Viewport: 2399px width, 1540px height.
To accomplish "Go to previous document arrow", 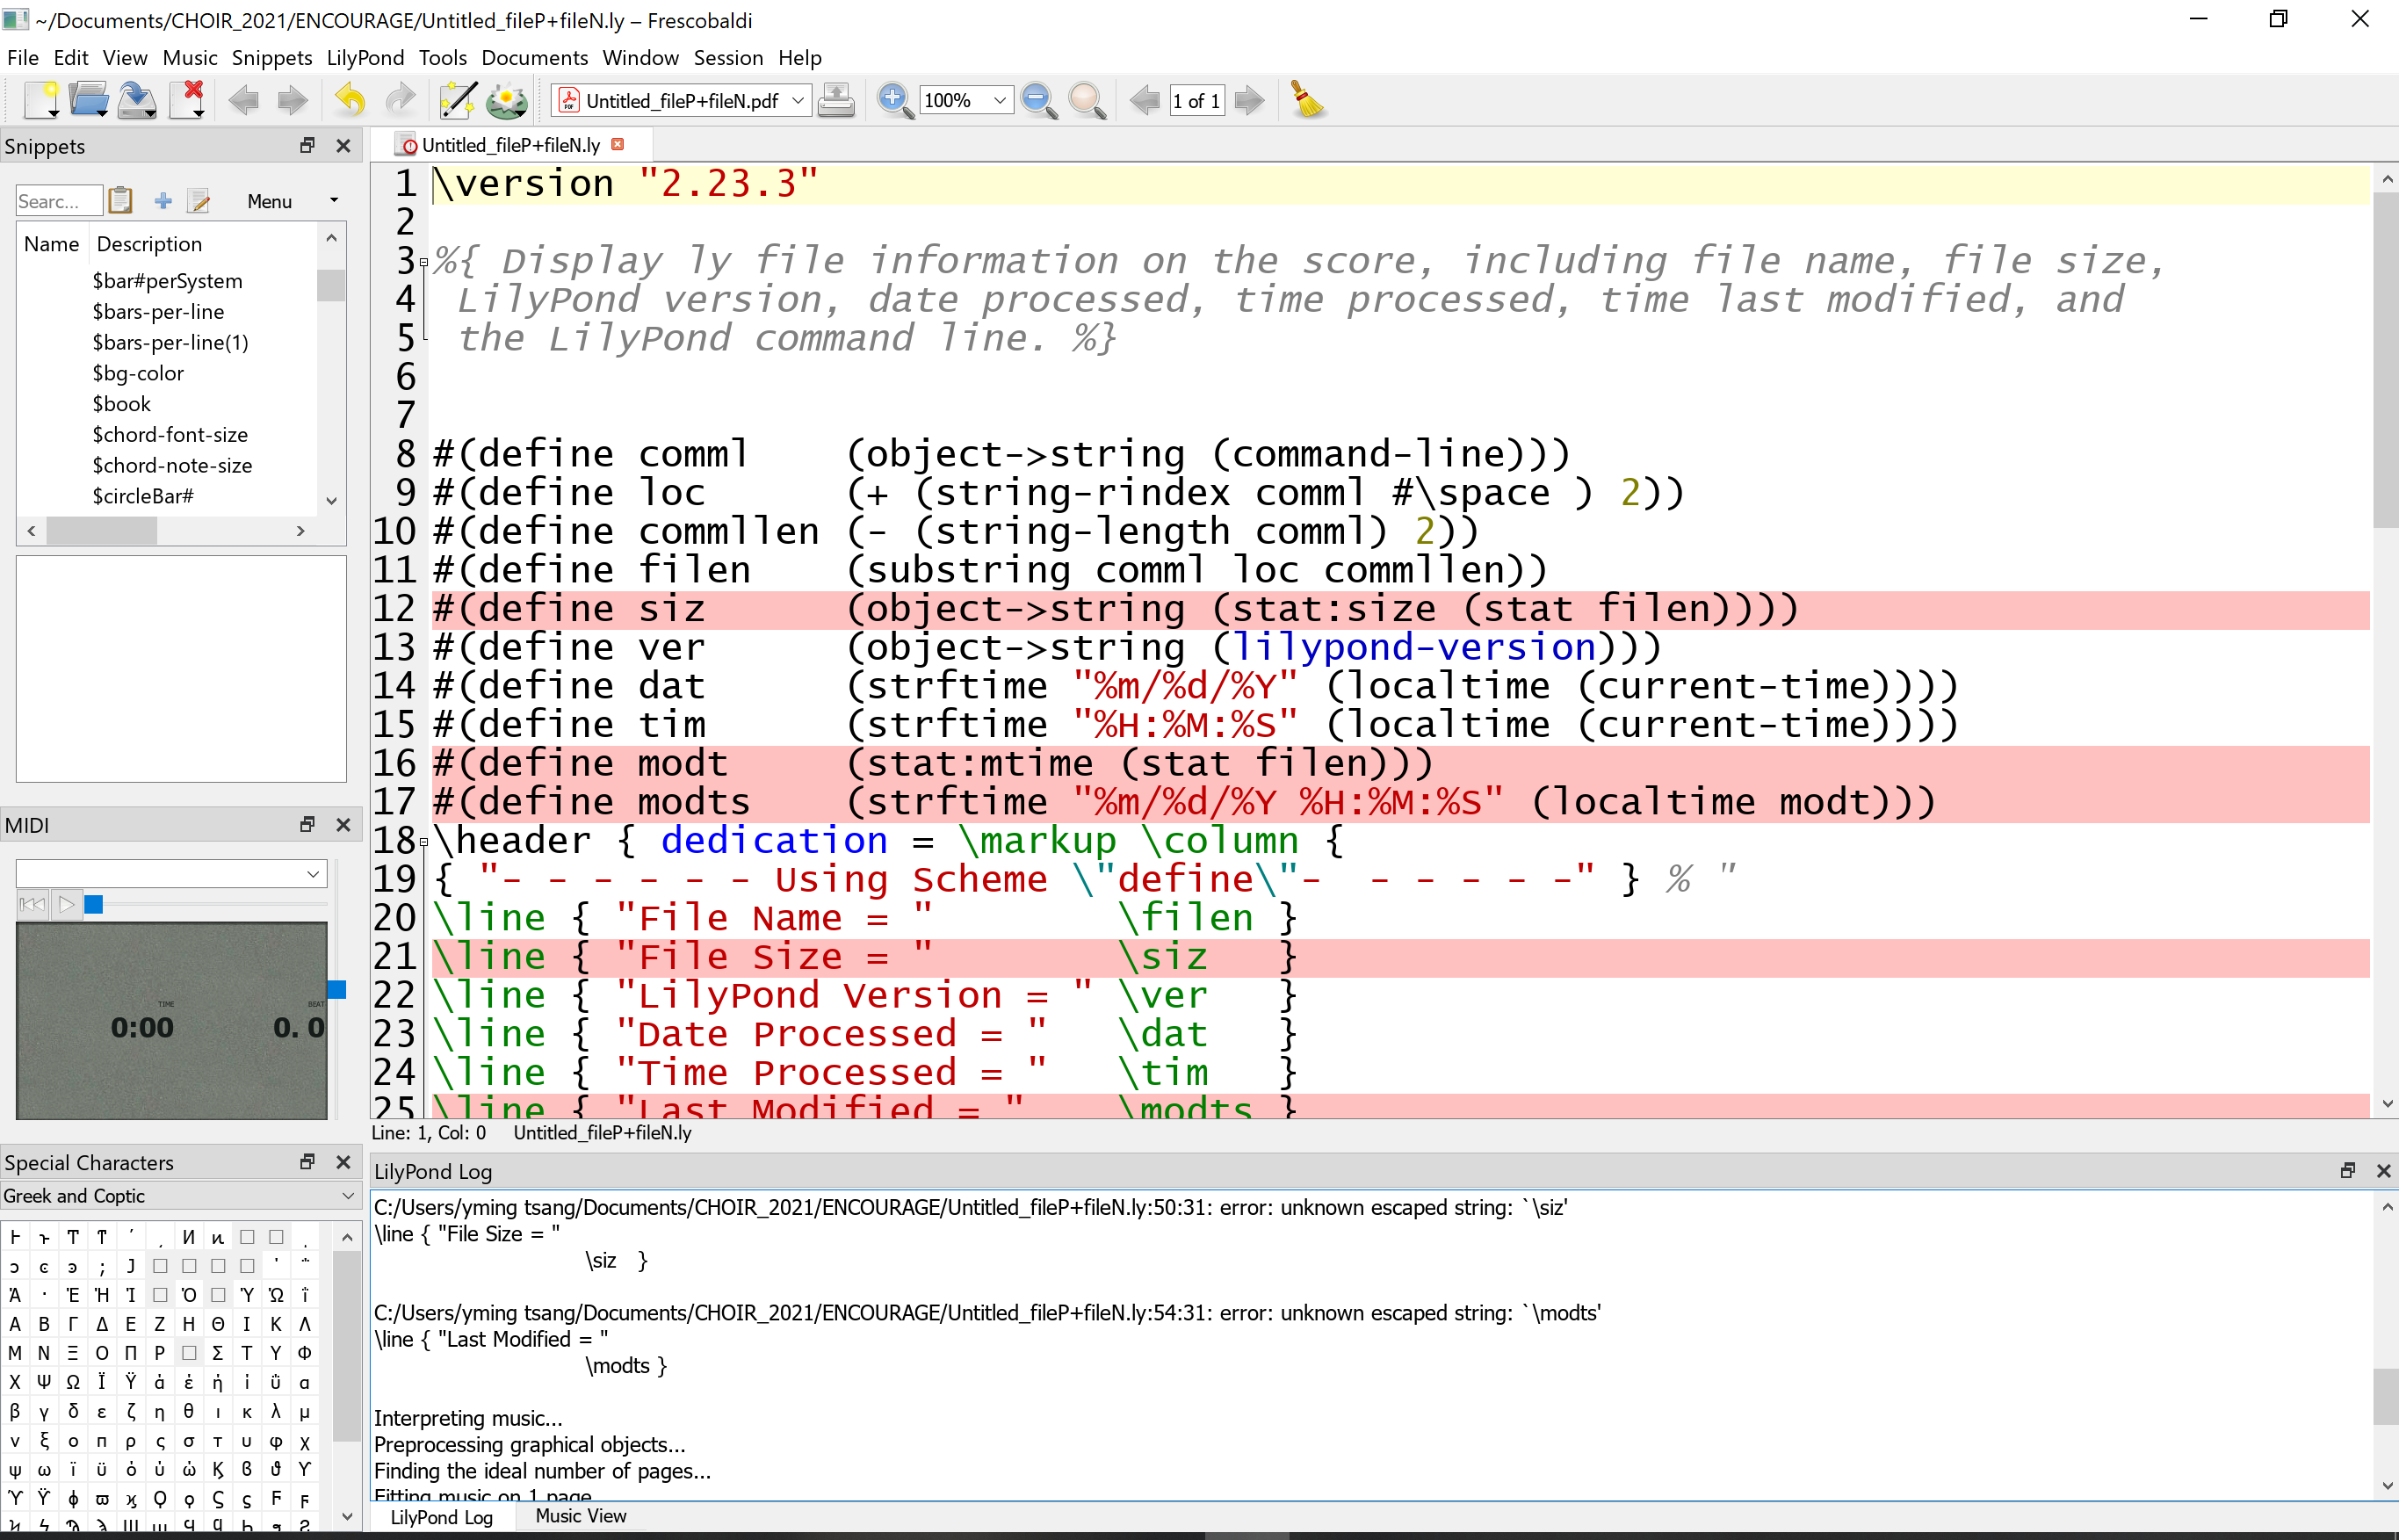I will [x=244, y=100].
